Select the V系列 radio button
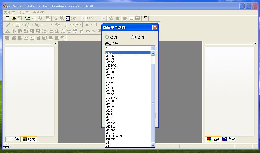This screenshot has width=260, height=153. 107,37
